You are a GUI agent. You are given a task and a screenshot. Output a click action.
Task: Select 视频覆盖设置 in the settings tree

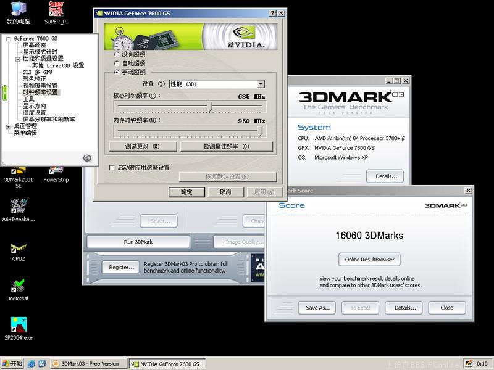click(x=40, y=86)
